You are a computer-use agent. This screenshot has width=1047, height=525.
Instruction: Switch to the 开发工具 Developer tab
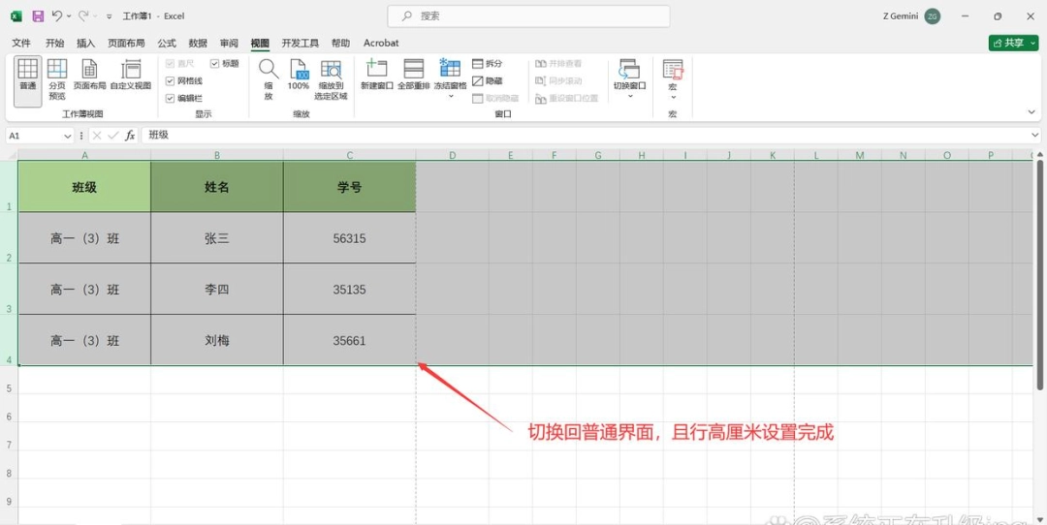pyautogui.click(x=300, y=43)
